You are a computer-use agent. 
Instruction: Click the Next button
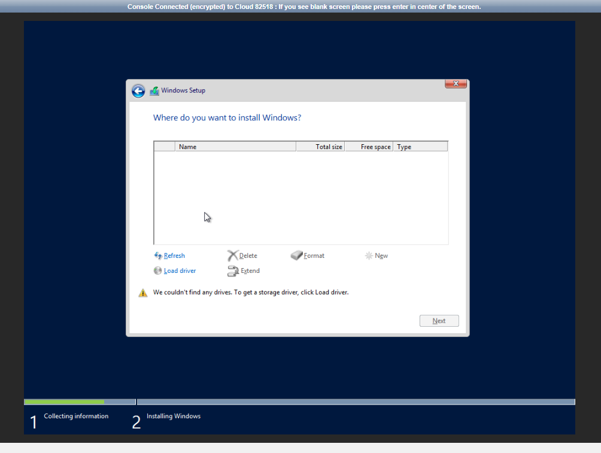[439, 321]
